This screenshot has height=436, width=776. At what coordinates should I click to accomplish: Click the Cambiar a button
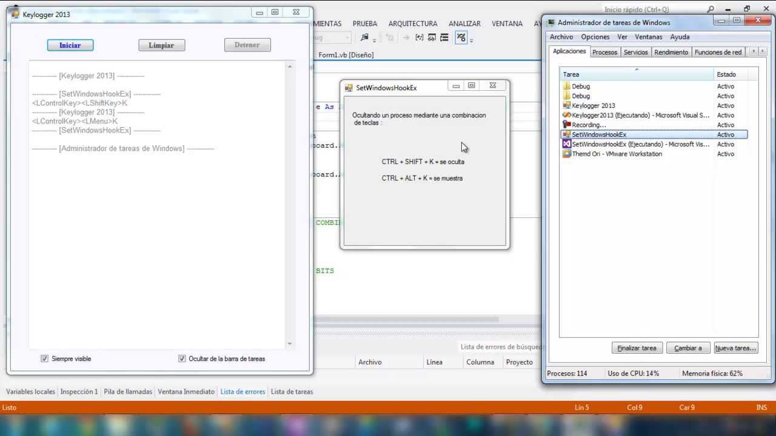[688, 348]
